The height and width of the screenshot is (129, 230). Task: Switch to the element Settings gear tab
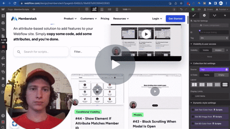point(204,15)
